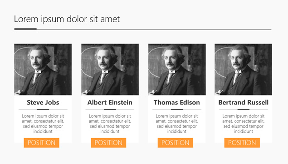Select the portrait photo above Thomas Edison

click(177, 70)
